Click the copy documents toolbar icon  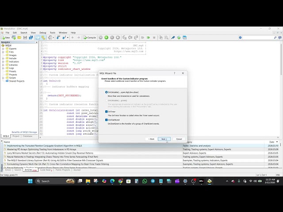(x=161, y=38)
